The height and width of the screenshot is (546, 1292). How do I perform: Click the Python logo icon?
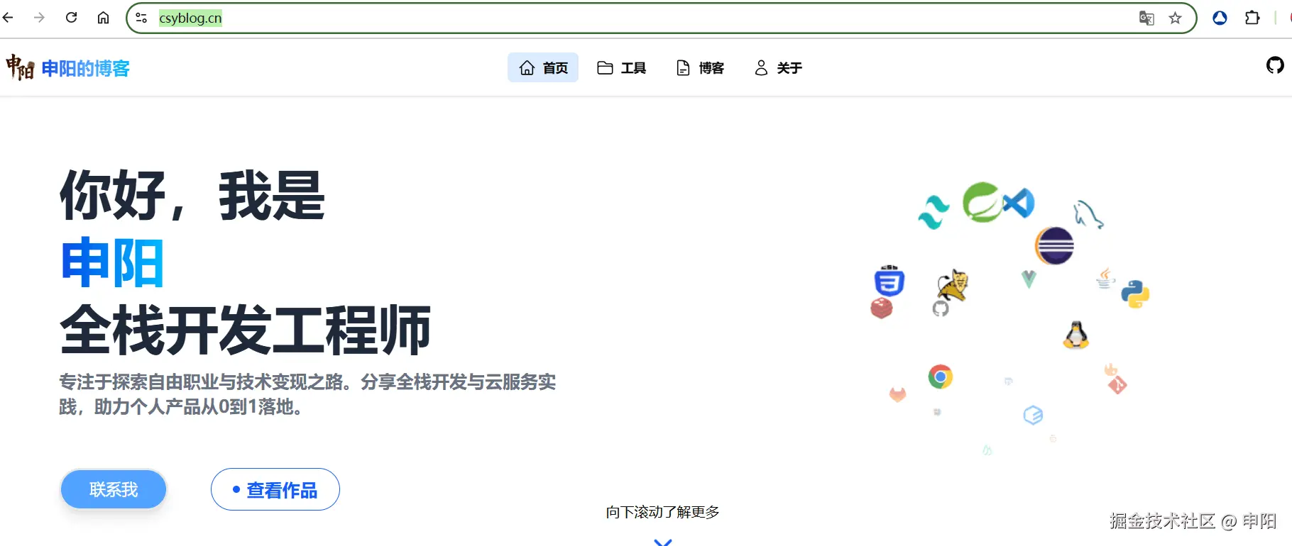tap(1135, 294)
